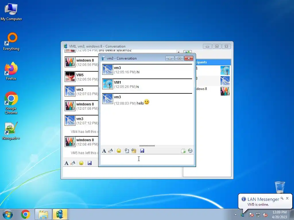
Task: Click windows 8 avatar at 12:06:56 PM message
Action: click(70, 62)
